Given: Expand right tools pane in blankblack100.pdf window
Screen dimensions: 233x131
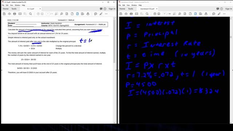Looking at the screenshot, I should click(x=232, y=70).
